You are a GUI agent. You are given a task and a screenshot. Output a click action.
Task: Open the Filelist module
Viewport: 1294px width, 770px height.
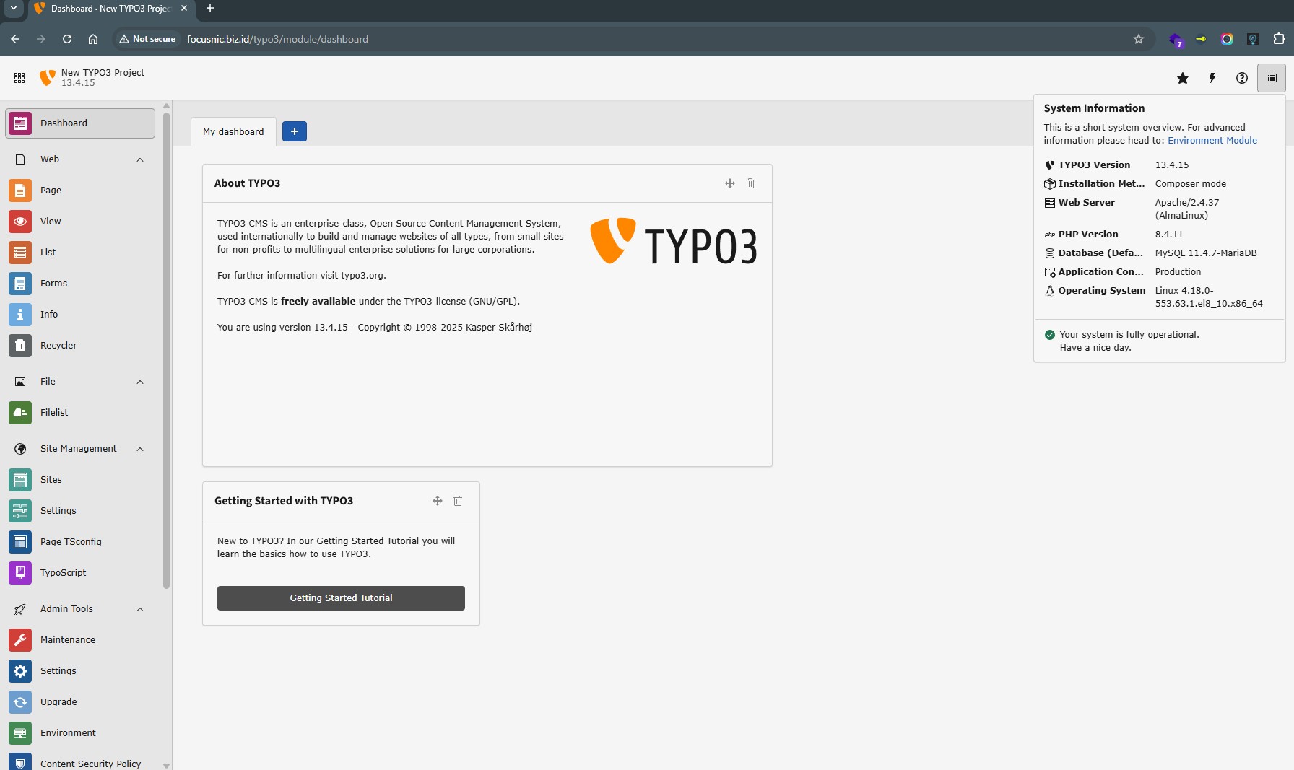[x=54, y=413]
